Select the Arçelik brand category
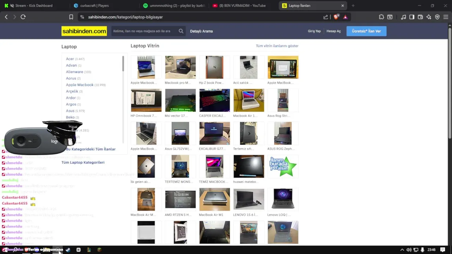The width and height of the screenshot is (452, 254). click(72, 91)
